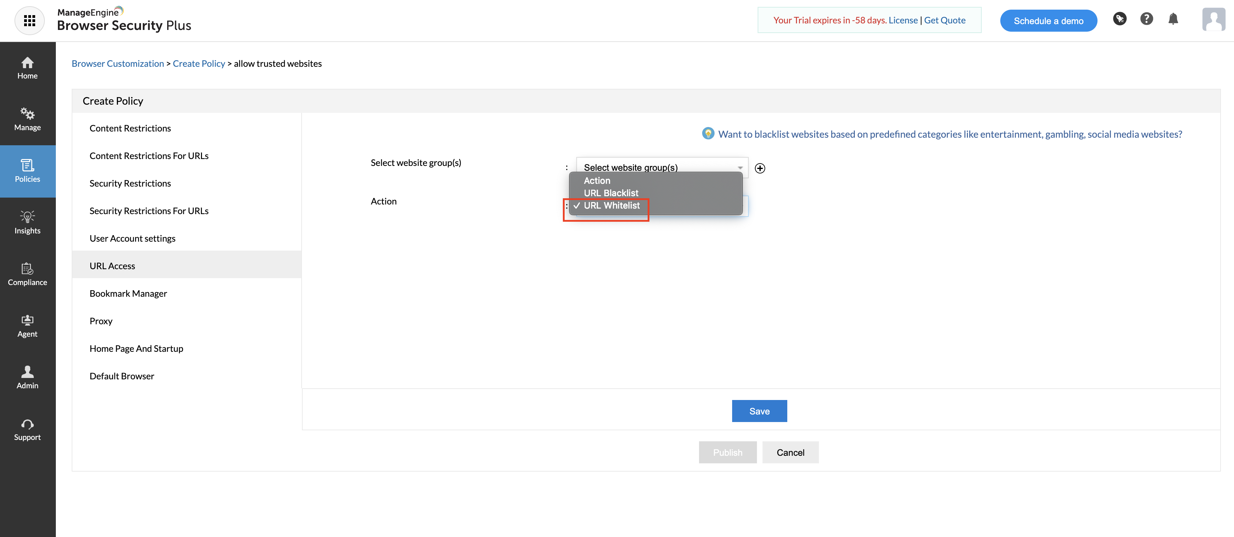Screen dimensions: 1234x537
Task: Select Bookmark Manager policy section
Action: tap(128, 293)
